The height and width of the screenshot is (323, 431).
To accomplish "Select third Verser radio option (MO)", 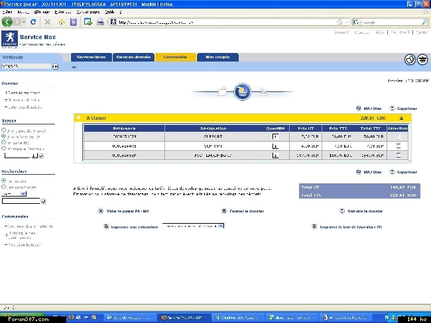I will (3, 142).
